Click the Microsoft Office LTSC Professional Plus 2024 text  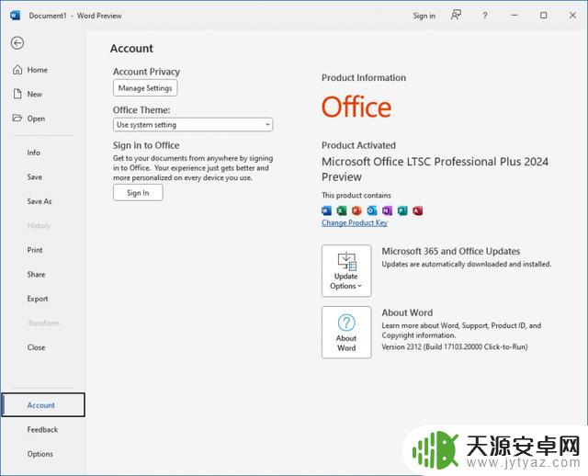coord(435,169)
